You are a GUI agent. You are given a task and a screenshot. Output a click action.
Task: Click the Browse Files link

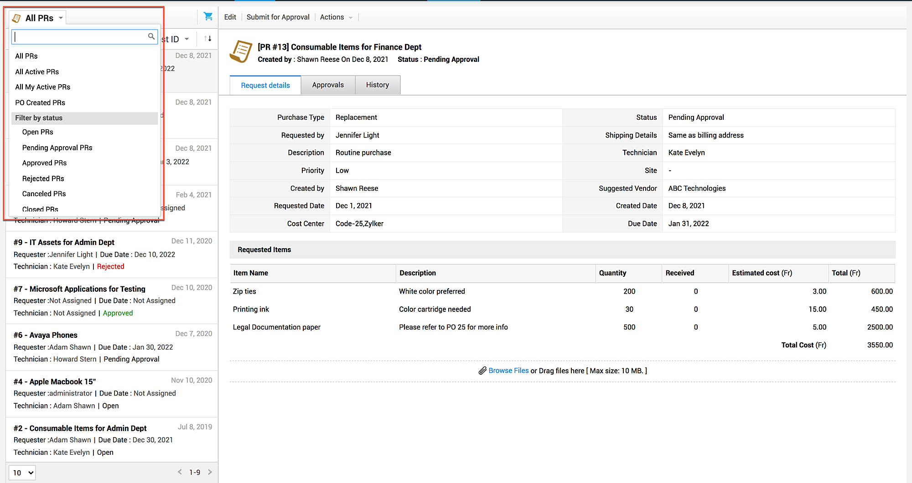pyautogui.click(x=508, y=371)
